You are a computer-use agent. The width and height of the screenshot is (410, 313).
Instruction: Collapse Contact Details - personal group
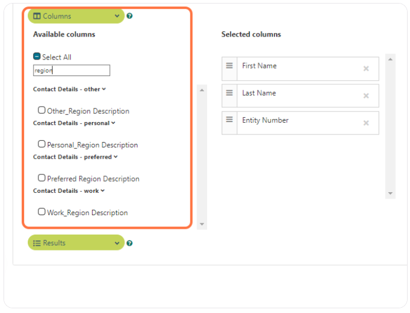pos(74,123)
